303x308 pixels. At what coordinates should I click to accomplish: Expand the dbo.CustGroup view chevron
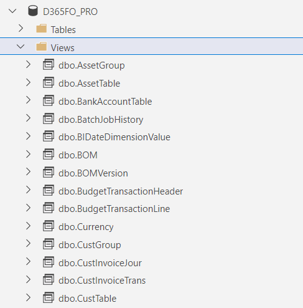point(29,244)
